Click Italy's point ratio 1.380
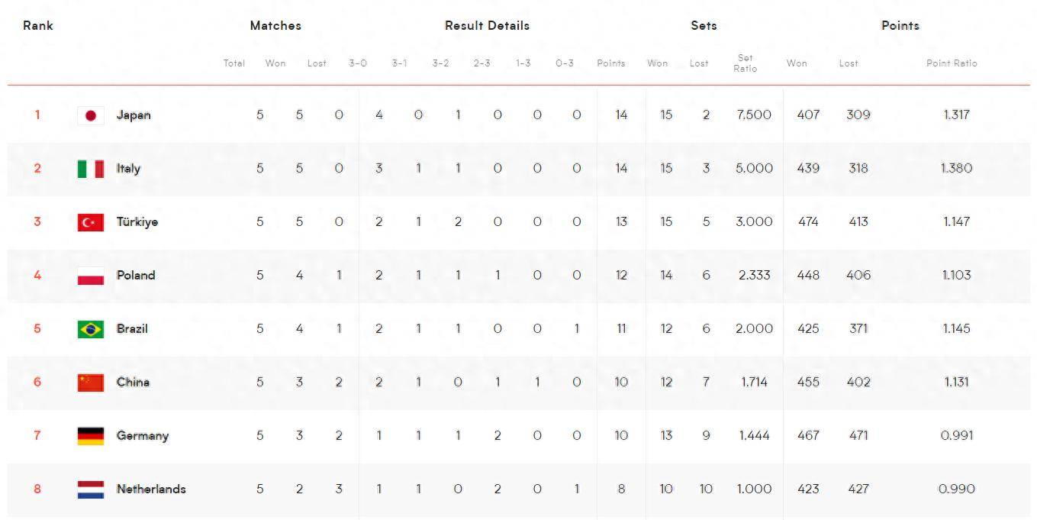 click(x=956, y=169)
